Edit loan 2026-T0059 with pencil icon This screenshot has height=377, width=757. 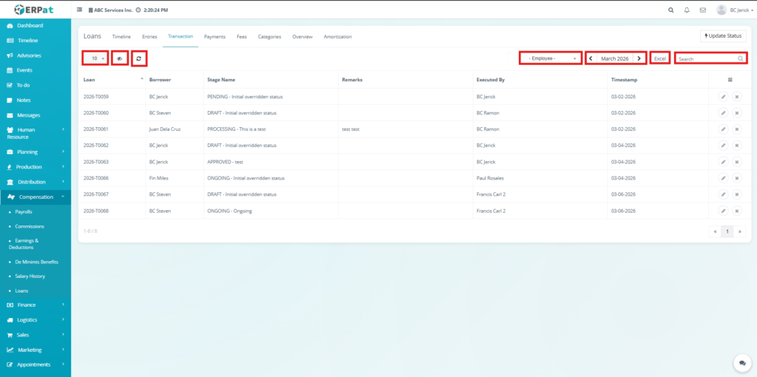pyautogui.click(x=722, y=97)
